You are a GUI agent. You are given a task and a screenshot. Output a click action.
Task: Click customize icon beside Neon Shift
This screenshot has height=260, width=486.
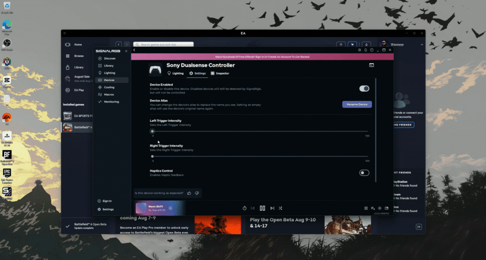(x=170, y=208)
